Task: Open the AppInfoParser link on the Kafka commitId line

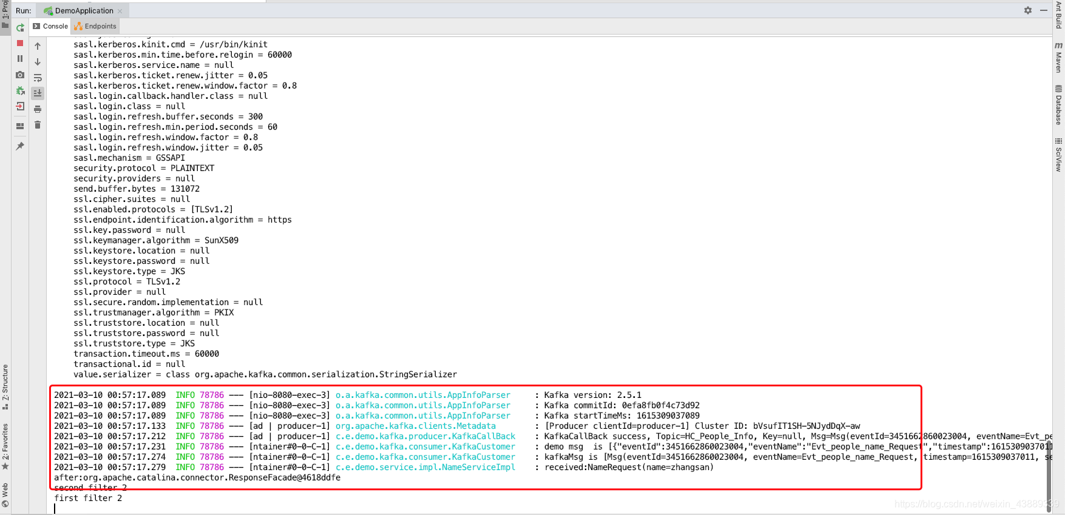Action: (423, 405)
